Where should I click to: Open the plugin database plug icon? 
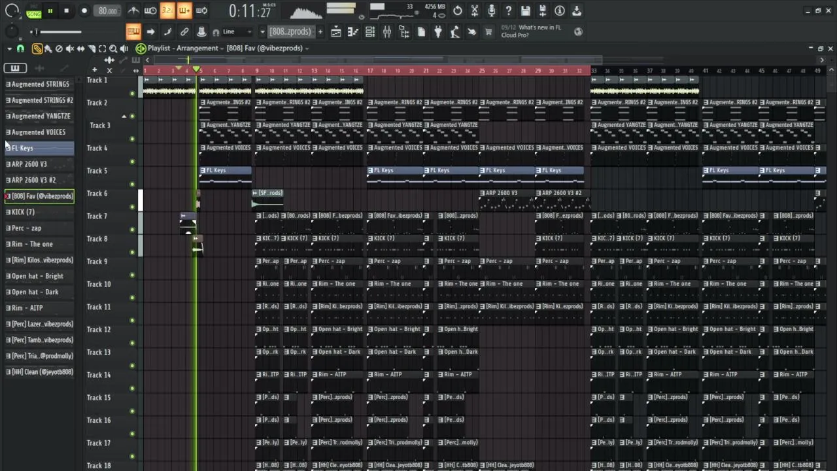(x=438, y=31)
